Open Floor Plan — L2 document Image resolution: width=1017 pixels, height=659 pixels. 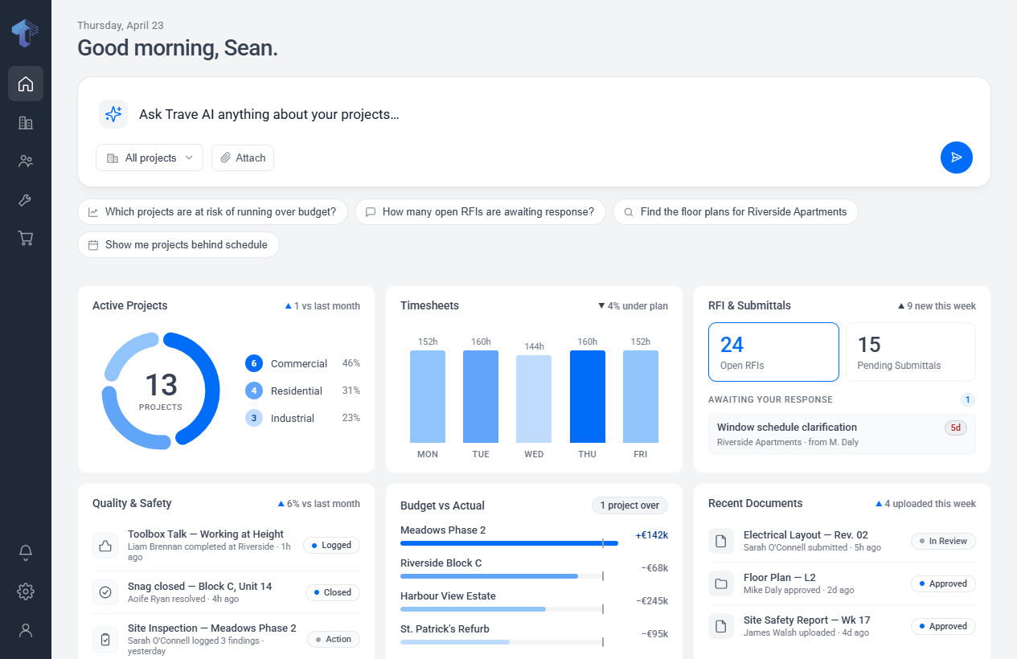842,583
